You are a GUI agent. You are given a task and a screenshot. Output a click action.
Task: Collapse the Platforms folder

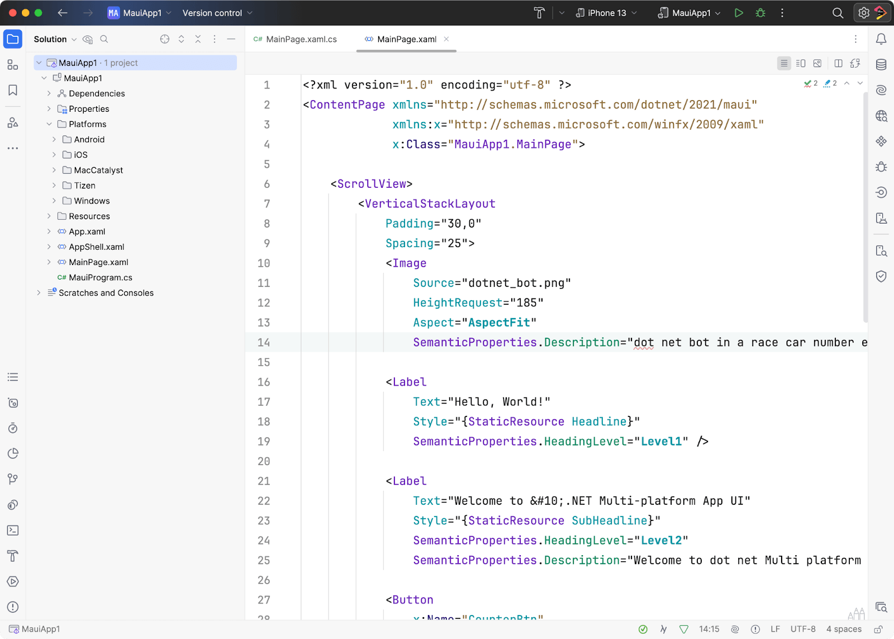tap(49, 124)
